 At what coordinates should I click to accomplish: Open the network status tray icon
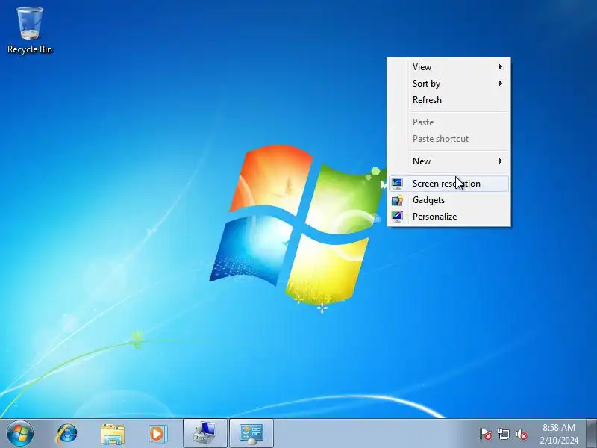(x=503, y=434)
